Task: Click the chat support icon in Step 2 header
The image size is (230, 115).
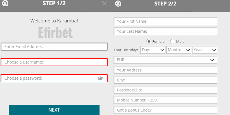Action: point(118,4)
